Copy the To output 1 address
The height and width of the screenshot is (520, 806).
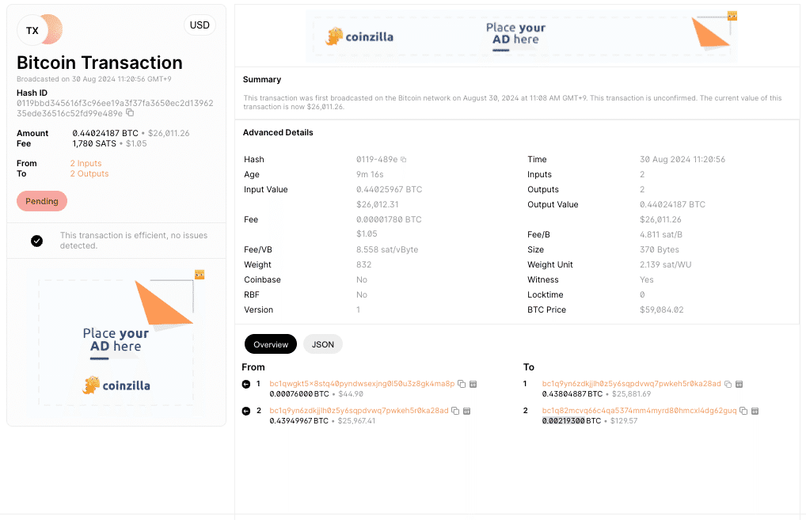tap(728, 384)
